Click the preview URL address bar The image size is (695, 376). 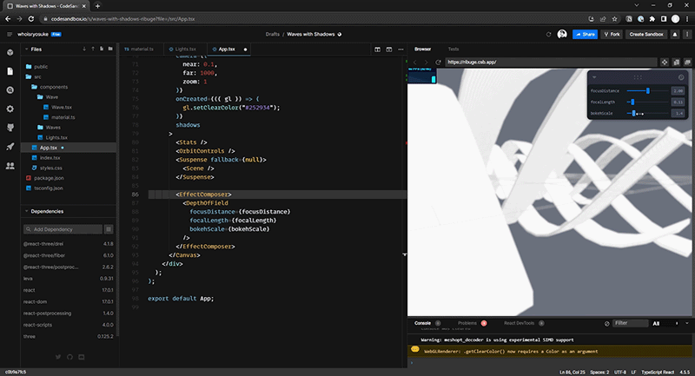551,62
